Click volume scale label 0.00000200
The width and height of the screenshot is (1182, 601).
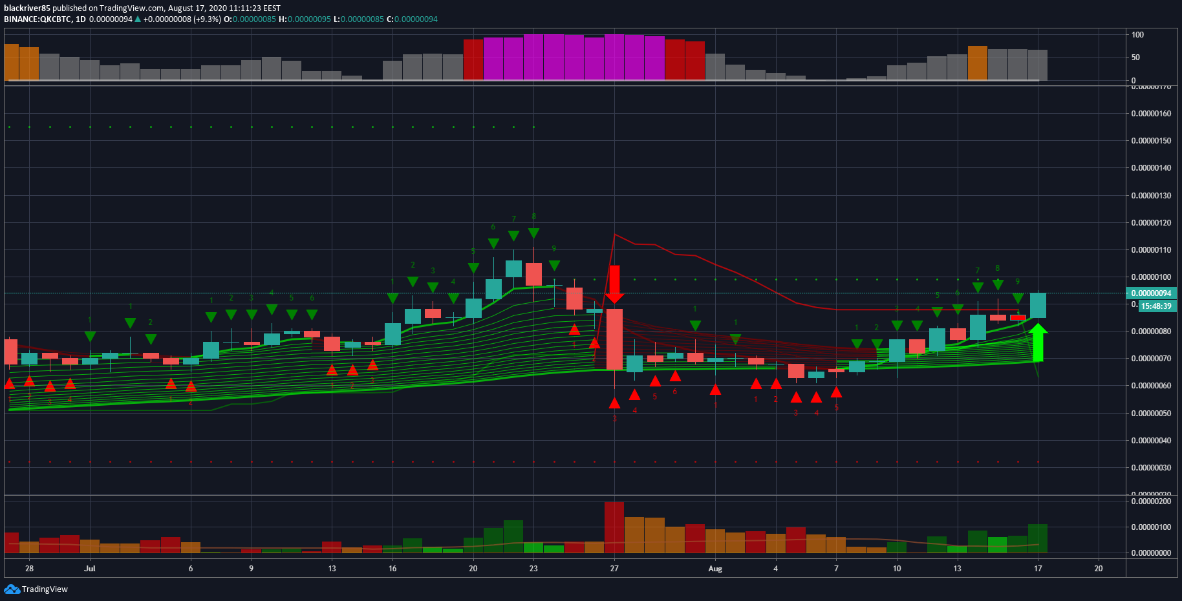tap(1151, 501)
